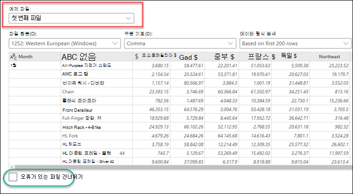The height and width of the screenshot is (194, 353).
Task: Click the value 64,145.68 cell
Action: pos(222,136)
